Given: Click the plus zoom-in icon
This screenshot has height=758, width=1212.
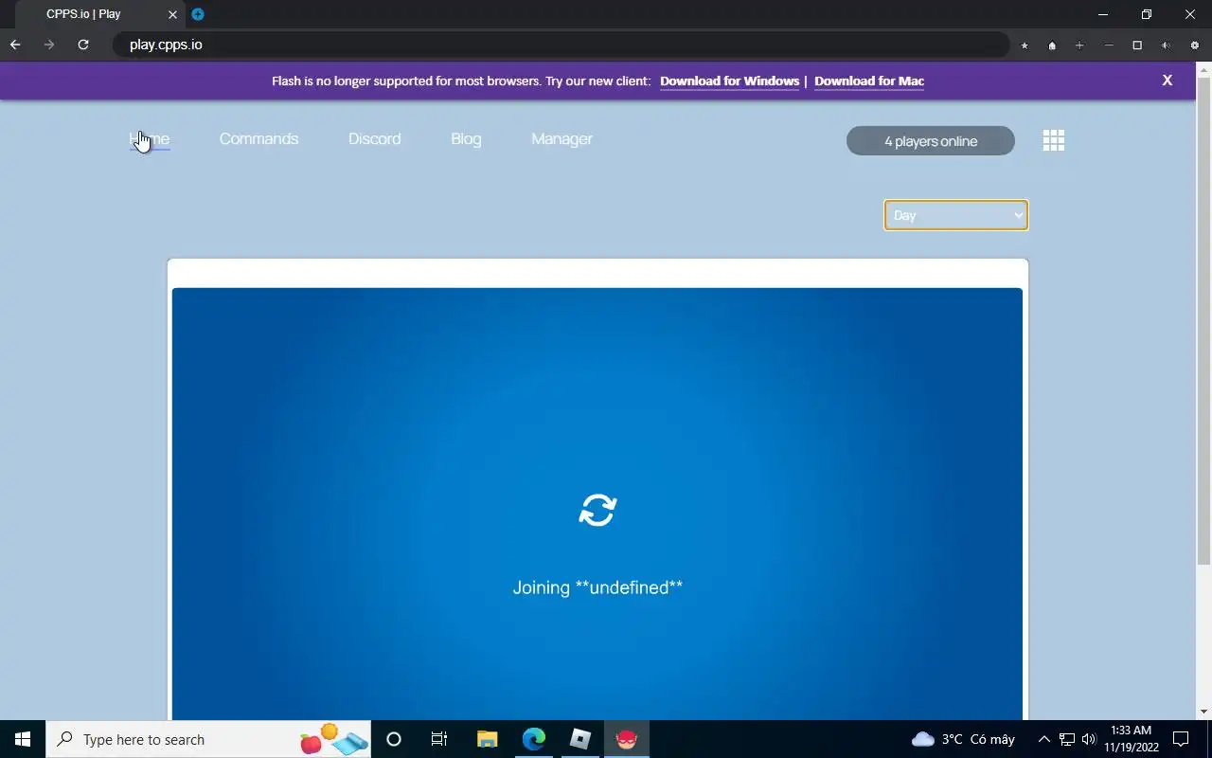Looking at the screenshot, I should pos(1079,45).
